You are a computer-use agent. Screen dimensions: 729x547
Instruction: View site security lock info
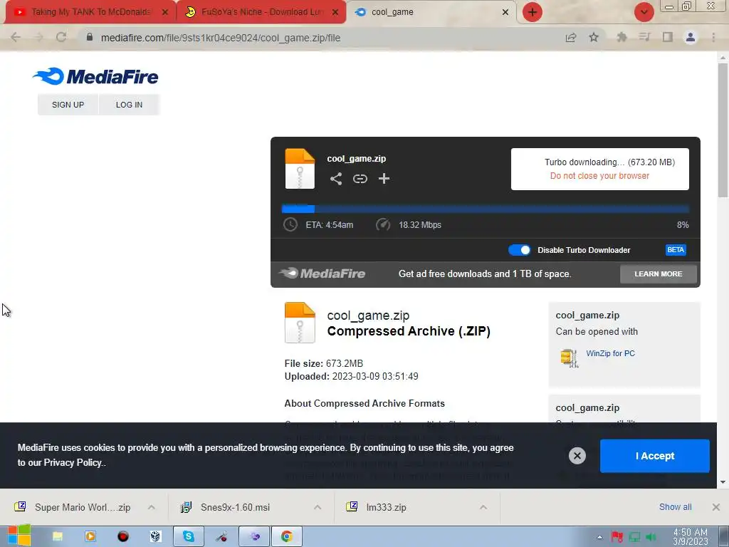pyautogui.click(x=90, y=37)
